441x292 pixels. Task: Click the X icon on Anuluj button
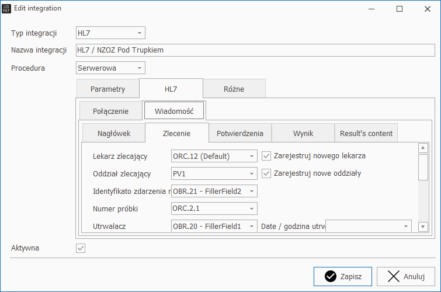(394, 276)
